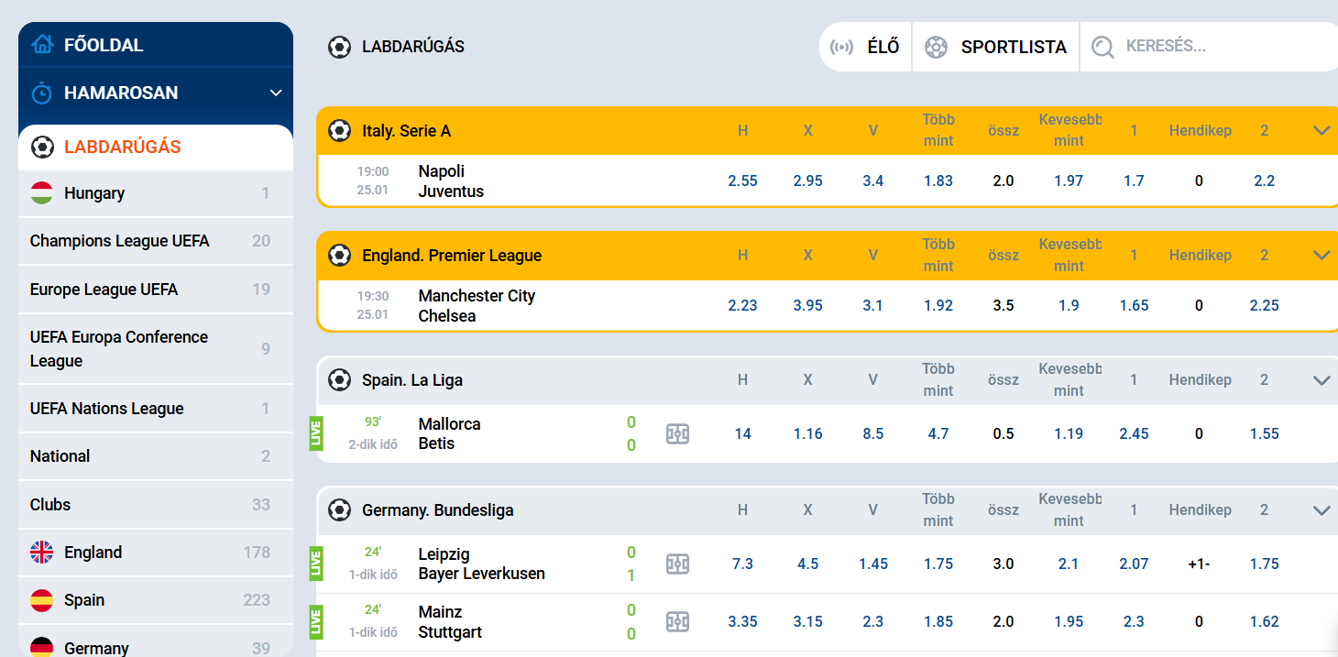The image size is (1338, 657).
Task: Click the search magnifier icon
Action: tap(1102, 47)
